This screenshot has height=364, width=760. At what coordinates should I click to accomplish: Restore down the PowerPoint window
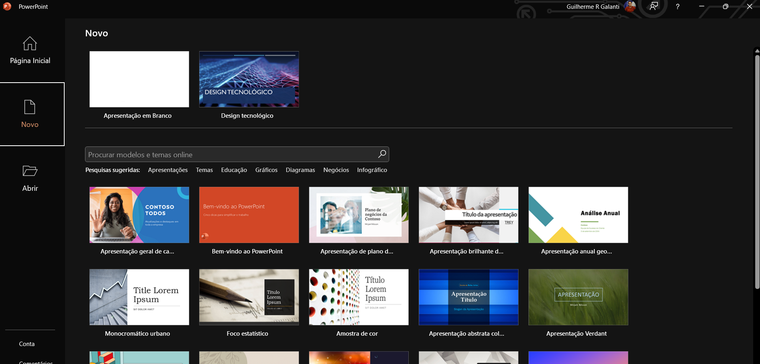click(726, 6)
